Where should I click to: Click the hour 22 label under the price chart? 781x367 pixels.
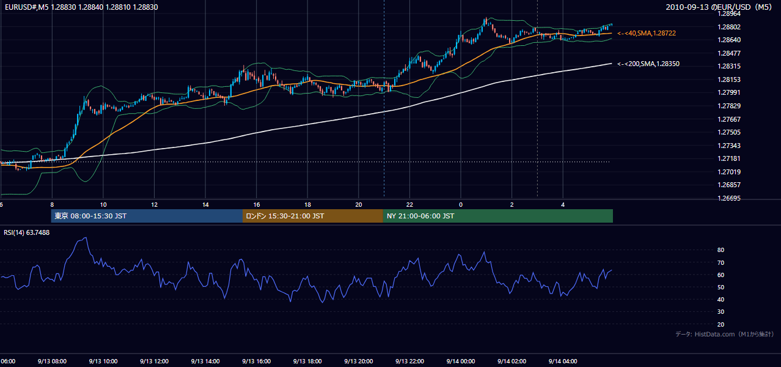[x=410, y=204]
